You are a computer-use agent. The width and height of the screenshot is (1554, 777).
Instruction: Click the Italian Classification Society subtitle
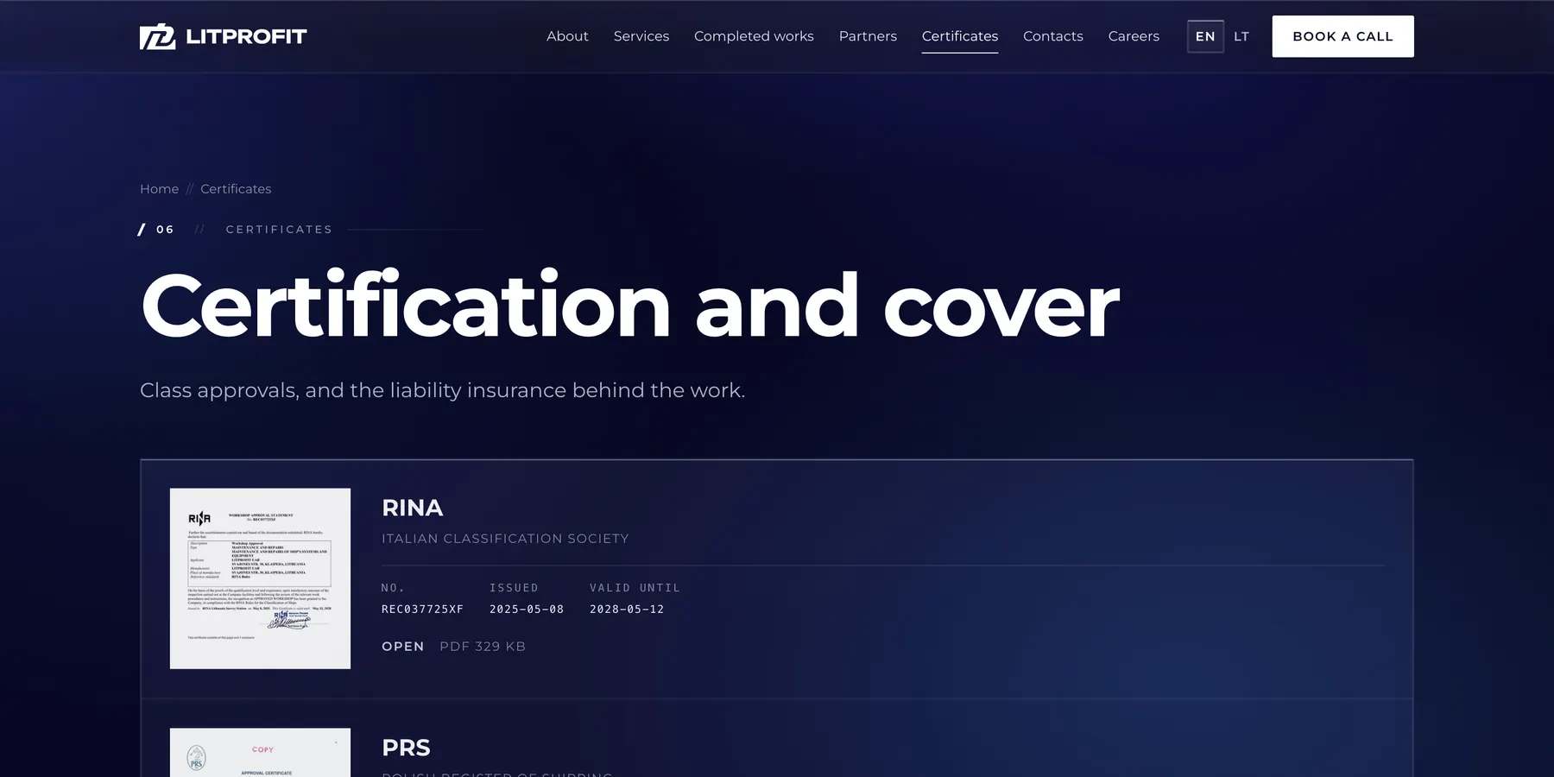tap(505, 539)
